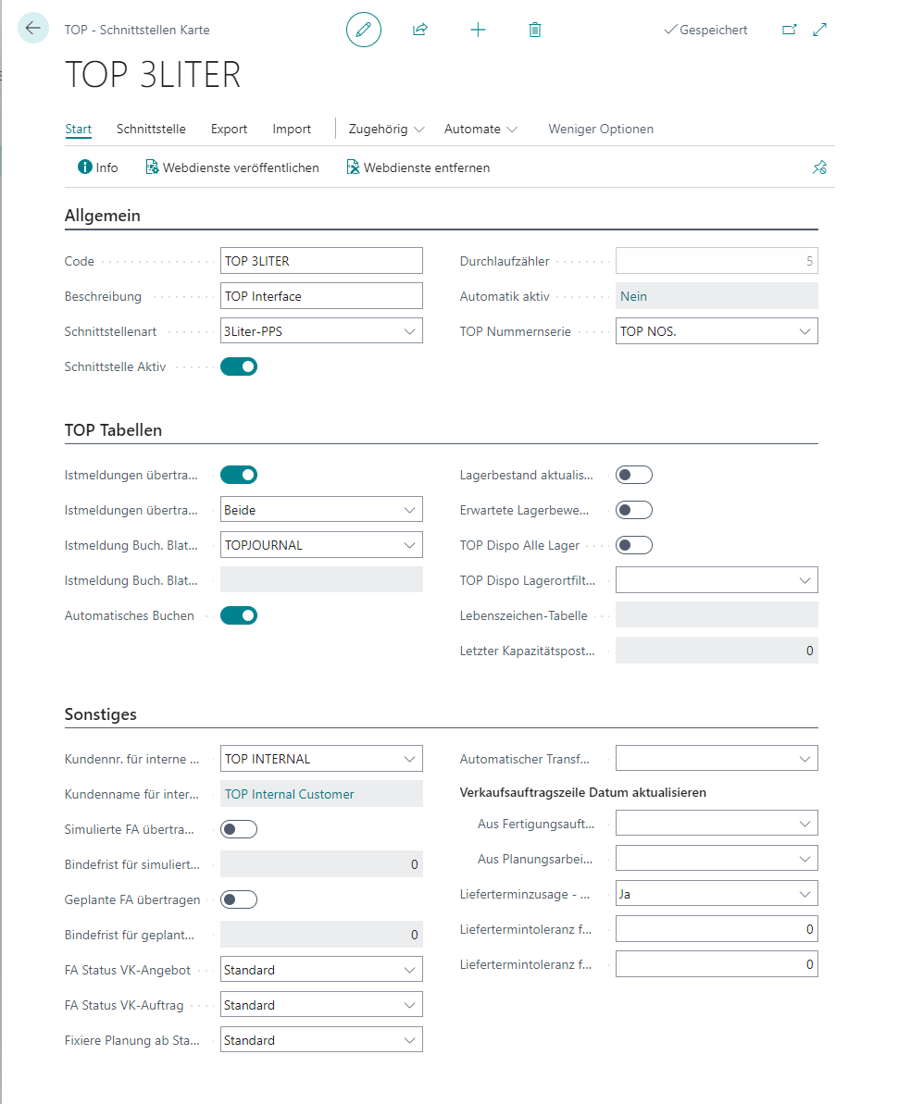Expand TOP Nummernserie dropdown

pyautogui.click(x=717, y=331)
